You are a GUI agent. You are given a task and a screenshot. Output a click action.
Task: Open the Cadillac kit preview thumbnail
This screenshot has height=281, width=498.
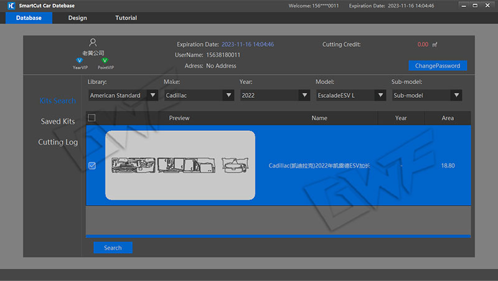pyautogui.click(x=180, y=165)
